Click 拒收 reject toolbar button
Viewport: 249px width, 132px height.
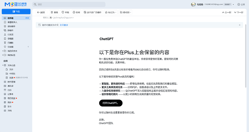[x=77, y=12]
